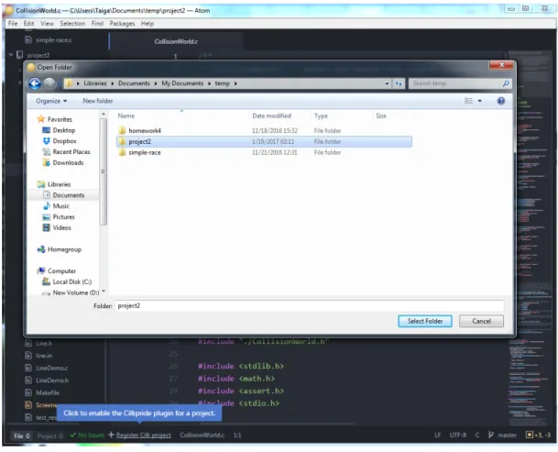The height and width of the screenshot is (452, 558).
Task: Open the Organize dropdown
Action: (51, 101)
